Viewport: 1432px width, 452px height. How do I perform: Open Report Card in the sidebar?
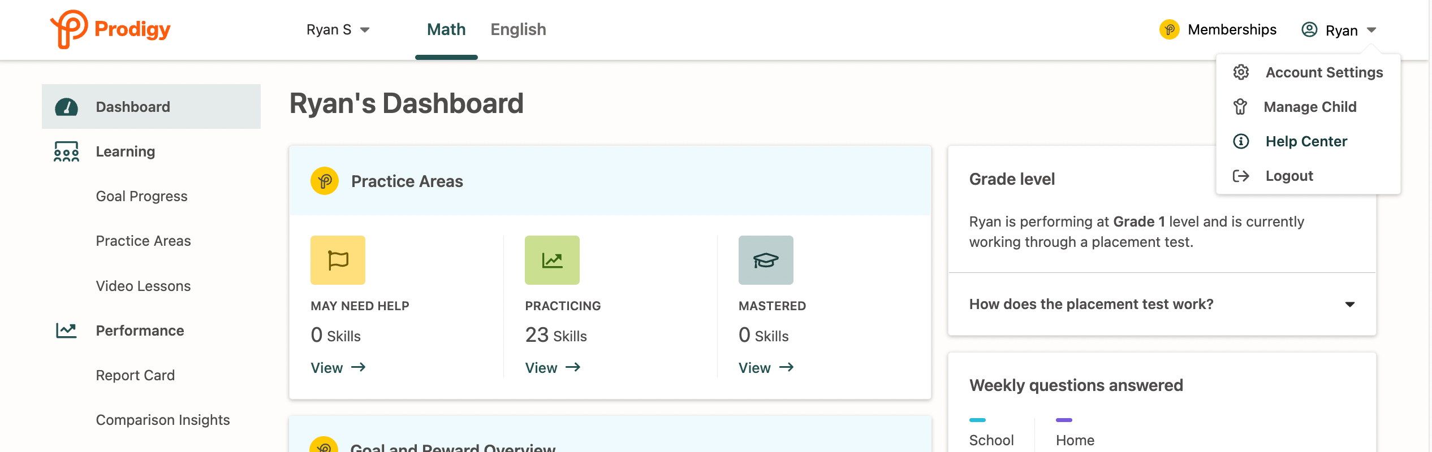135,375
